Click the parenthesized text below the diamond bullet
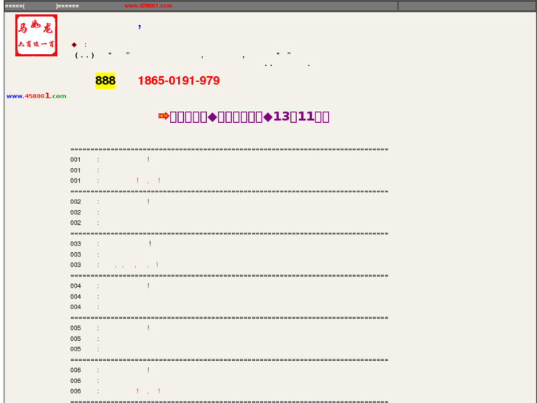The height and width of the screenshot is (403, 537). tap(84, 55)
